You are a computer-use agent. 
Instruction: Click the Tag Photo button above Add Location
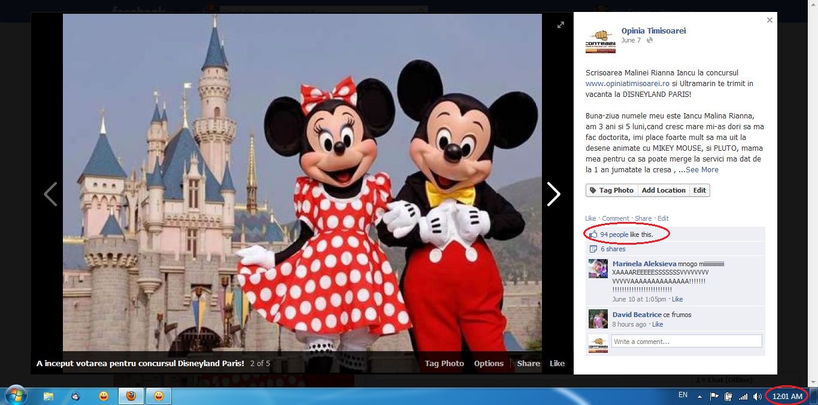tap(611, 190)
